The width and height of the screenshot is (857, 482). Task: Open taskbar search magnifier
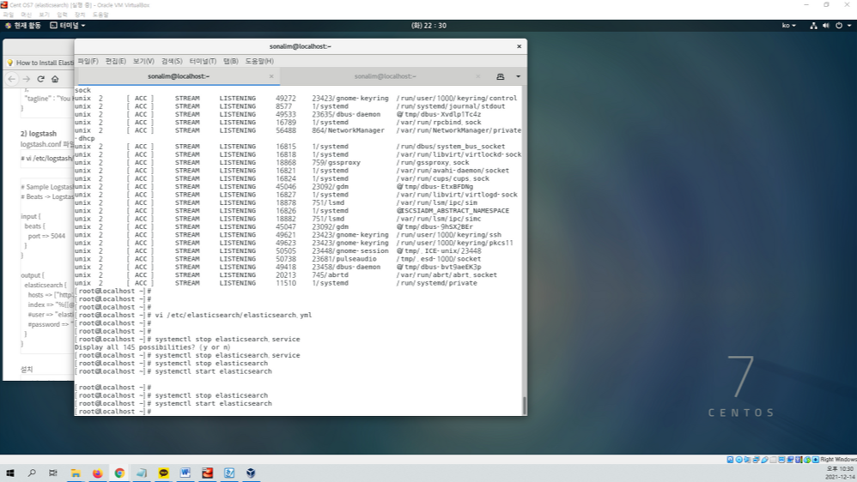coord(32,473)
